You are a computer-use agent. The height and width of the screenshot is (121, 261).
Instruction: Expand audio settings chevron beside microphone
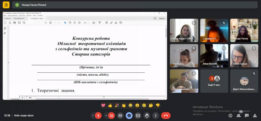(93, 115)
